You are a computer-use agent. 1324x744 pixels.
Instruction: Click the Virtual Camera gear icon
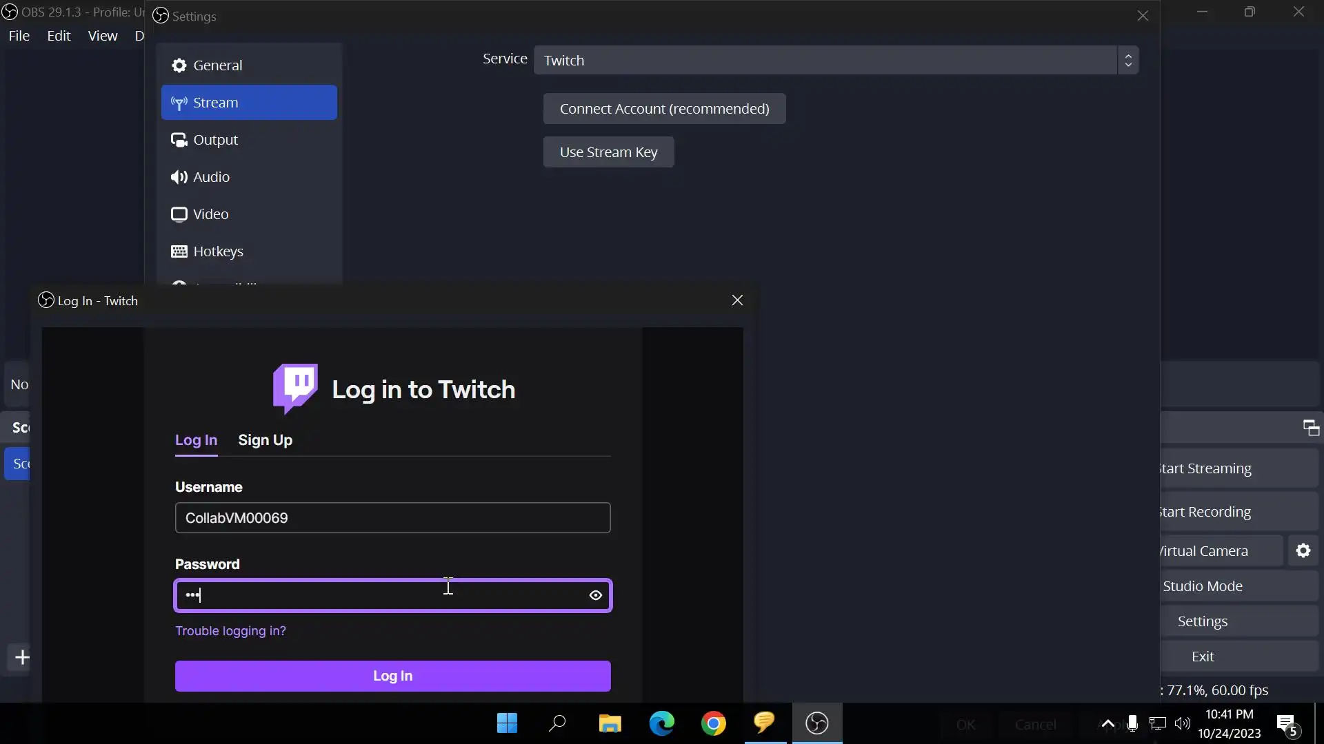coord(1303,551)
